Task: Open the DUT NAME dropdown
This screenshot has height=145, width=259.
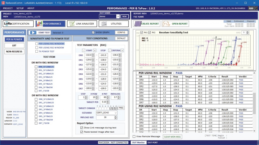Action: 118,16
